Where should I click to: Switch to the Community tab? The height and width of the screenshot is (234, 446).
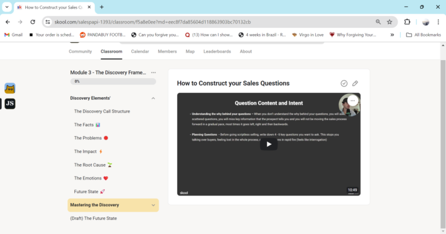[80, 51]
